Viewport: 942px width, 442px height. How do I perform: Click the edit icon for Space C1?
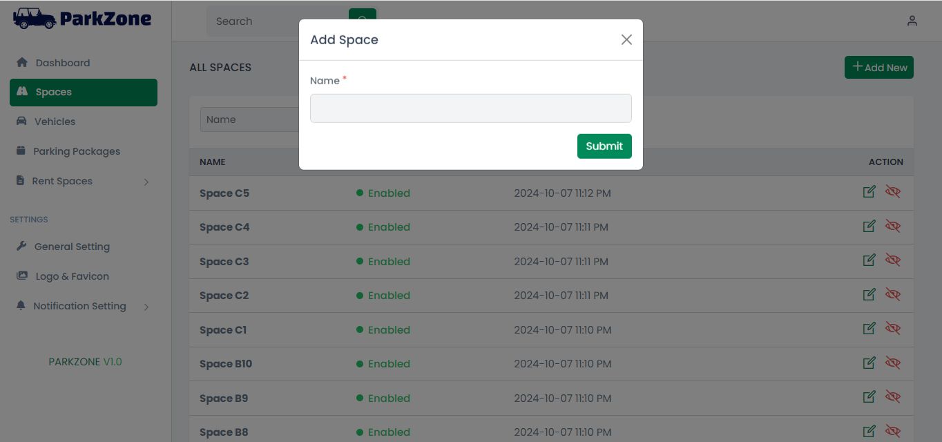(869, 329)
